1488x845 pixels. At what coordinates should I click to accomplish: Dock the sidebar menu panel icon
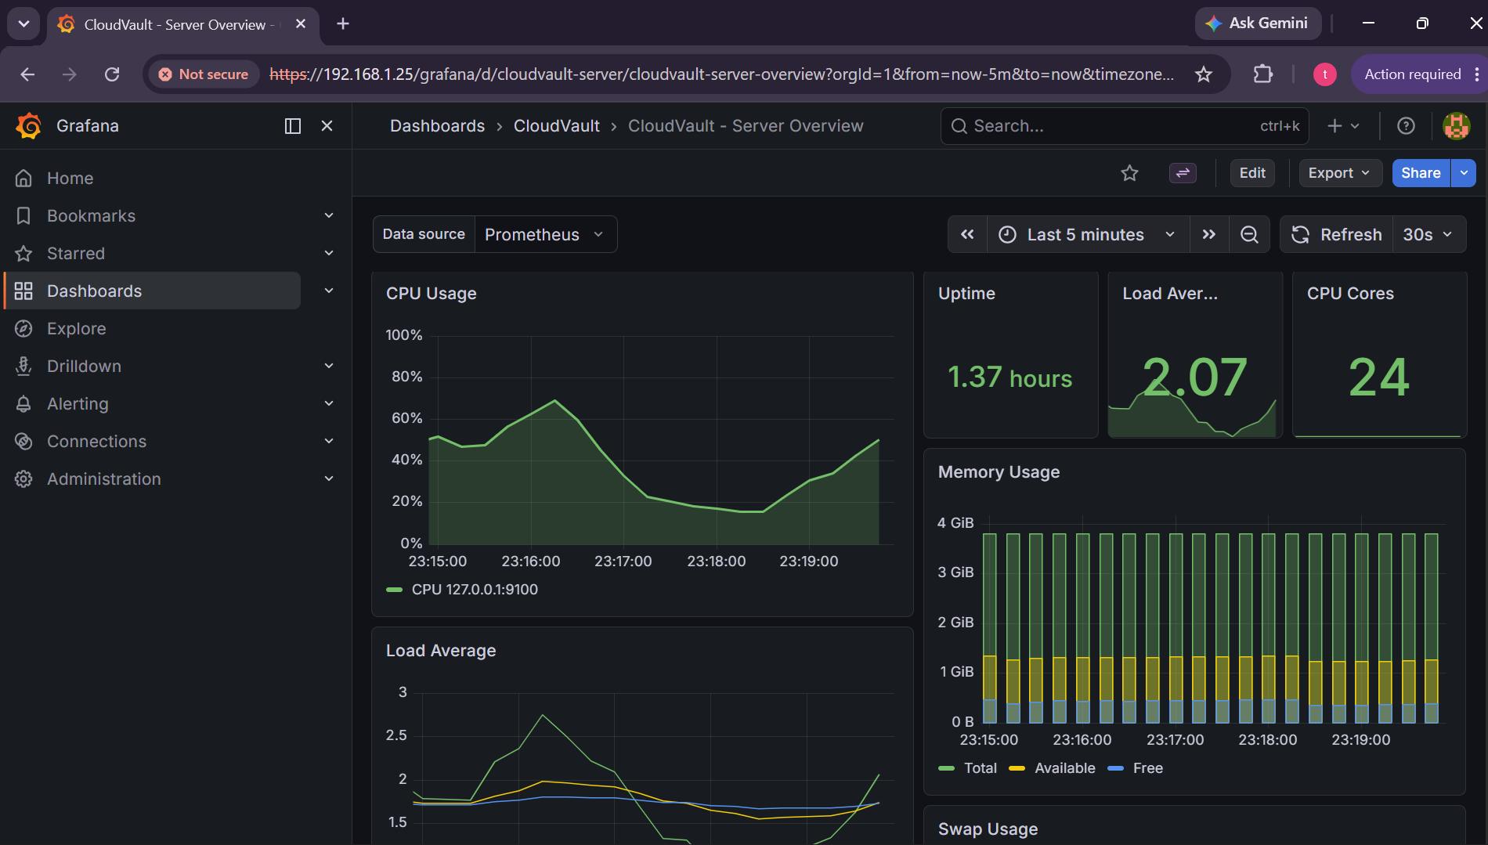[x=293, y=126]
